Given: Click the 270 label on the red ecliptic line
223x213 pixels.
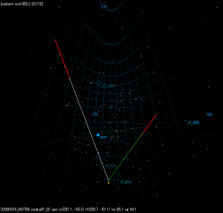Looking at the screenshot, I should [x=95, y=115].
